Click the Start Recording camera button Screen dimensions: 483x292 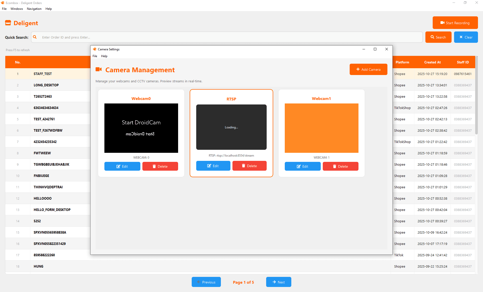point(455,23)
